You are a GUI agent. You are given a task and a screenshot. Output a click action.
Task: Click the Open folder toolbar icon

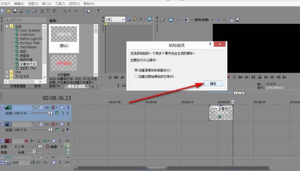tap(9, 11)
